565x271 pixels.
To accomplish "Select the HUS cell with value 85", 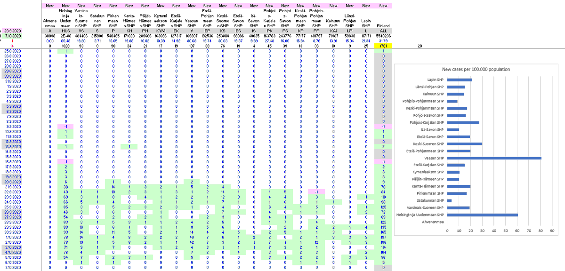I will click(65, 207).
